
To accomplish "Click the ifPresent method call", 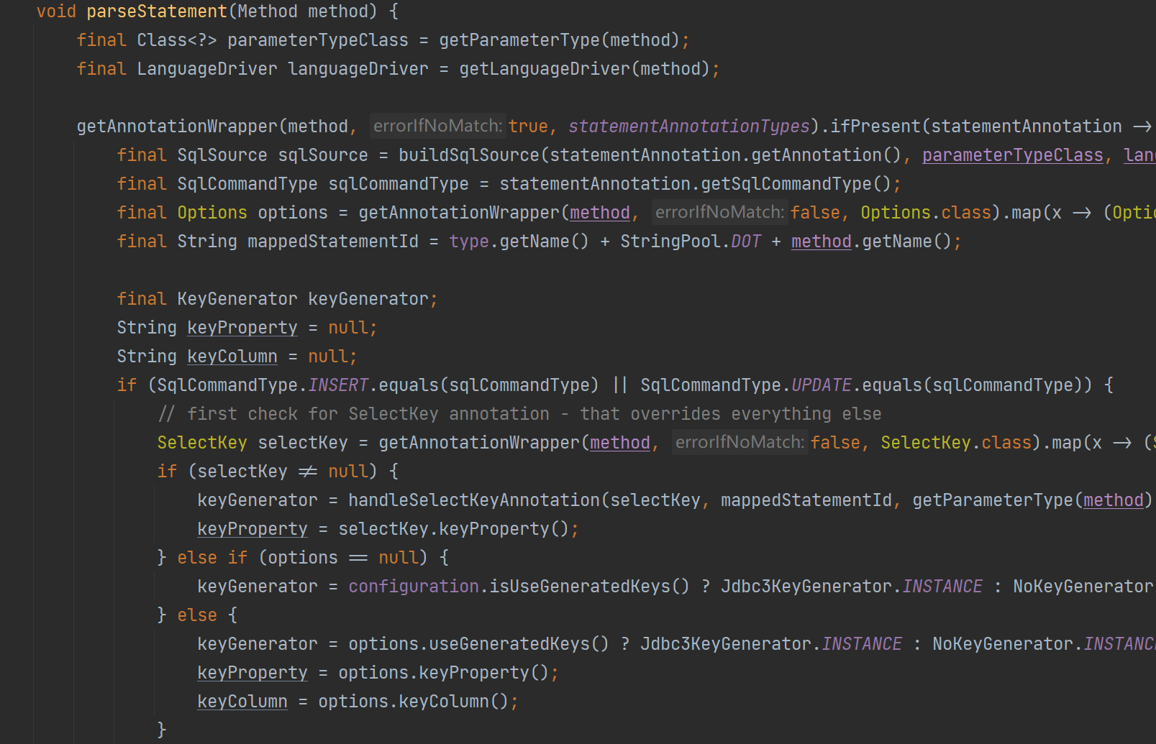I will (875, 127).
